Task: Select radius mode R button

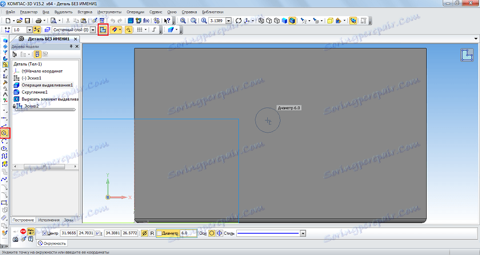Action: [152, 233]
